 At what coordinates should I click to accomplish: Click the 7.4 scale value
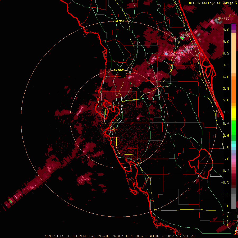(x=226, y=65)
